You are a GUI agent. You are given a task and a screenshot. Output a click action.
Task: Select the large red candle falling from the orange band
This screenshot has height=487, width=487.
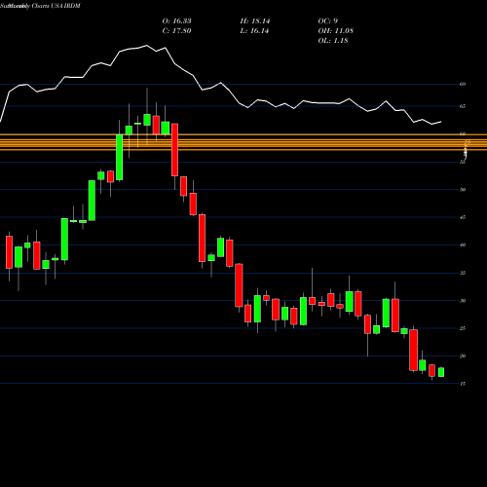174,150
